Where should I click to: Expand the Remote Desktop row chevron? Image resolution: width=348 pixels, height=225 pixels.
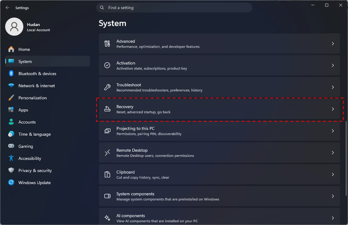(x=333, y=153)
